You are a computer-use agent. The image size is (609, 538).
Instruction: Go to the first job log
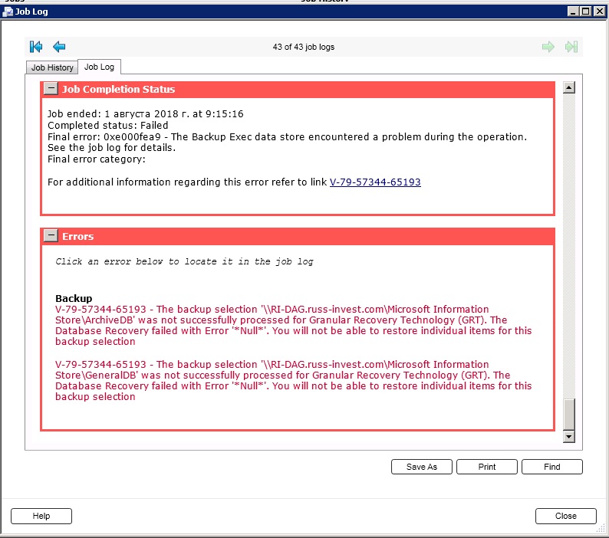pyautogui.click(x=36, y=47)
